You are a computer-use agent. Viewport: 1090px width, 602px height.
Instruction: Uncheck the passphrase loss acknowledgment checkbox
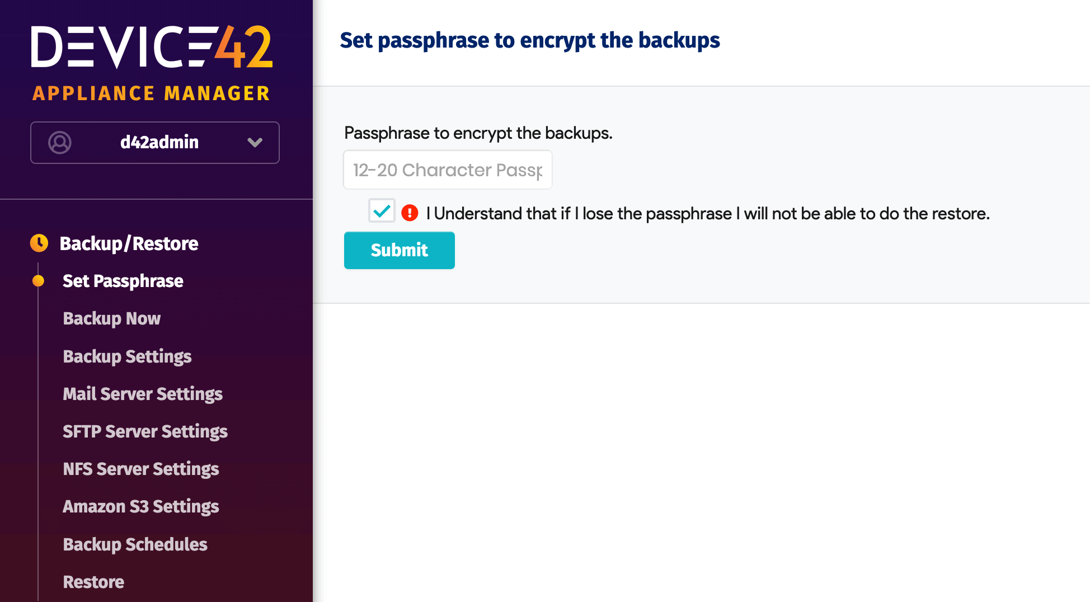(x=382, y=211)
